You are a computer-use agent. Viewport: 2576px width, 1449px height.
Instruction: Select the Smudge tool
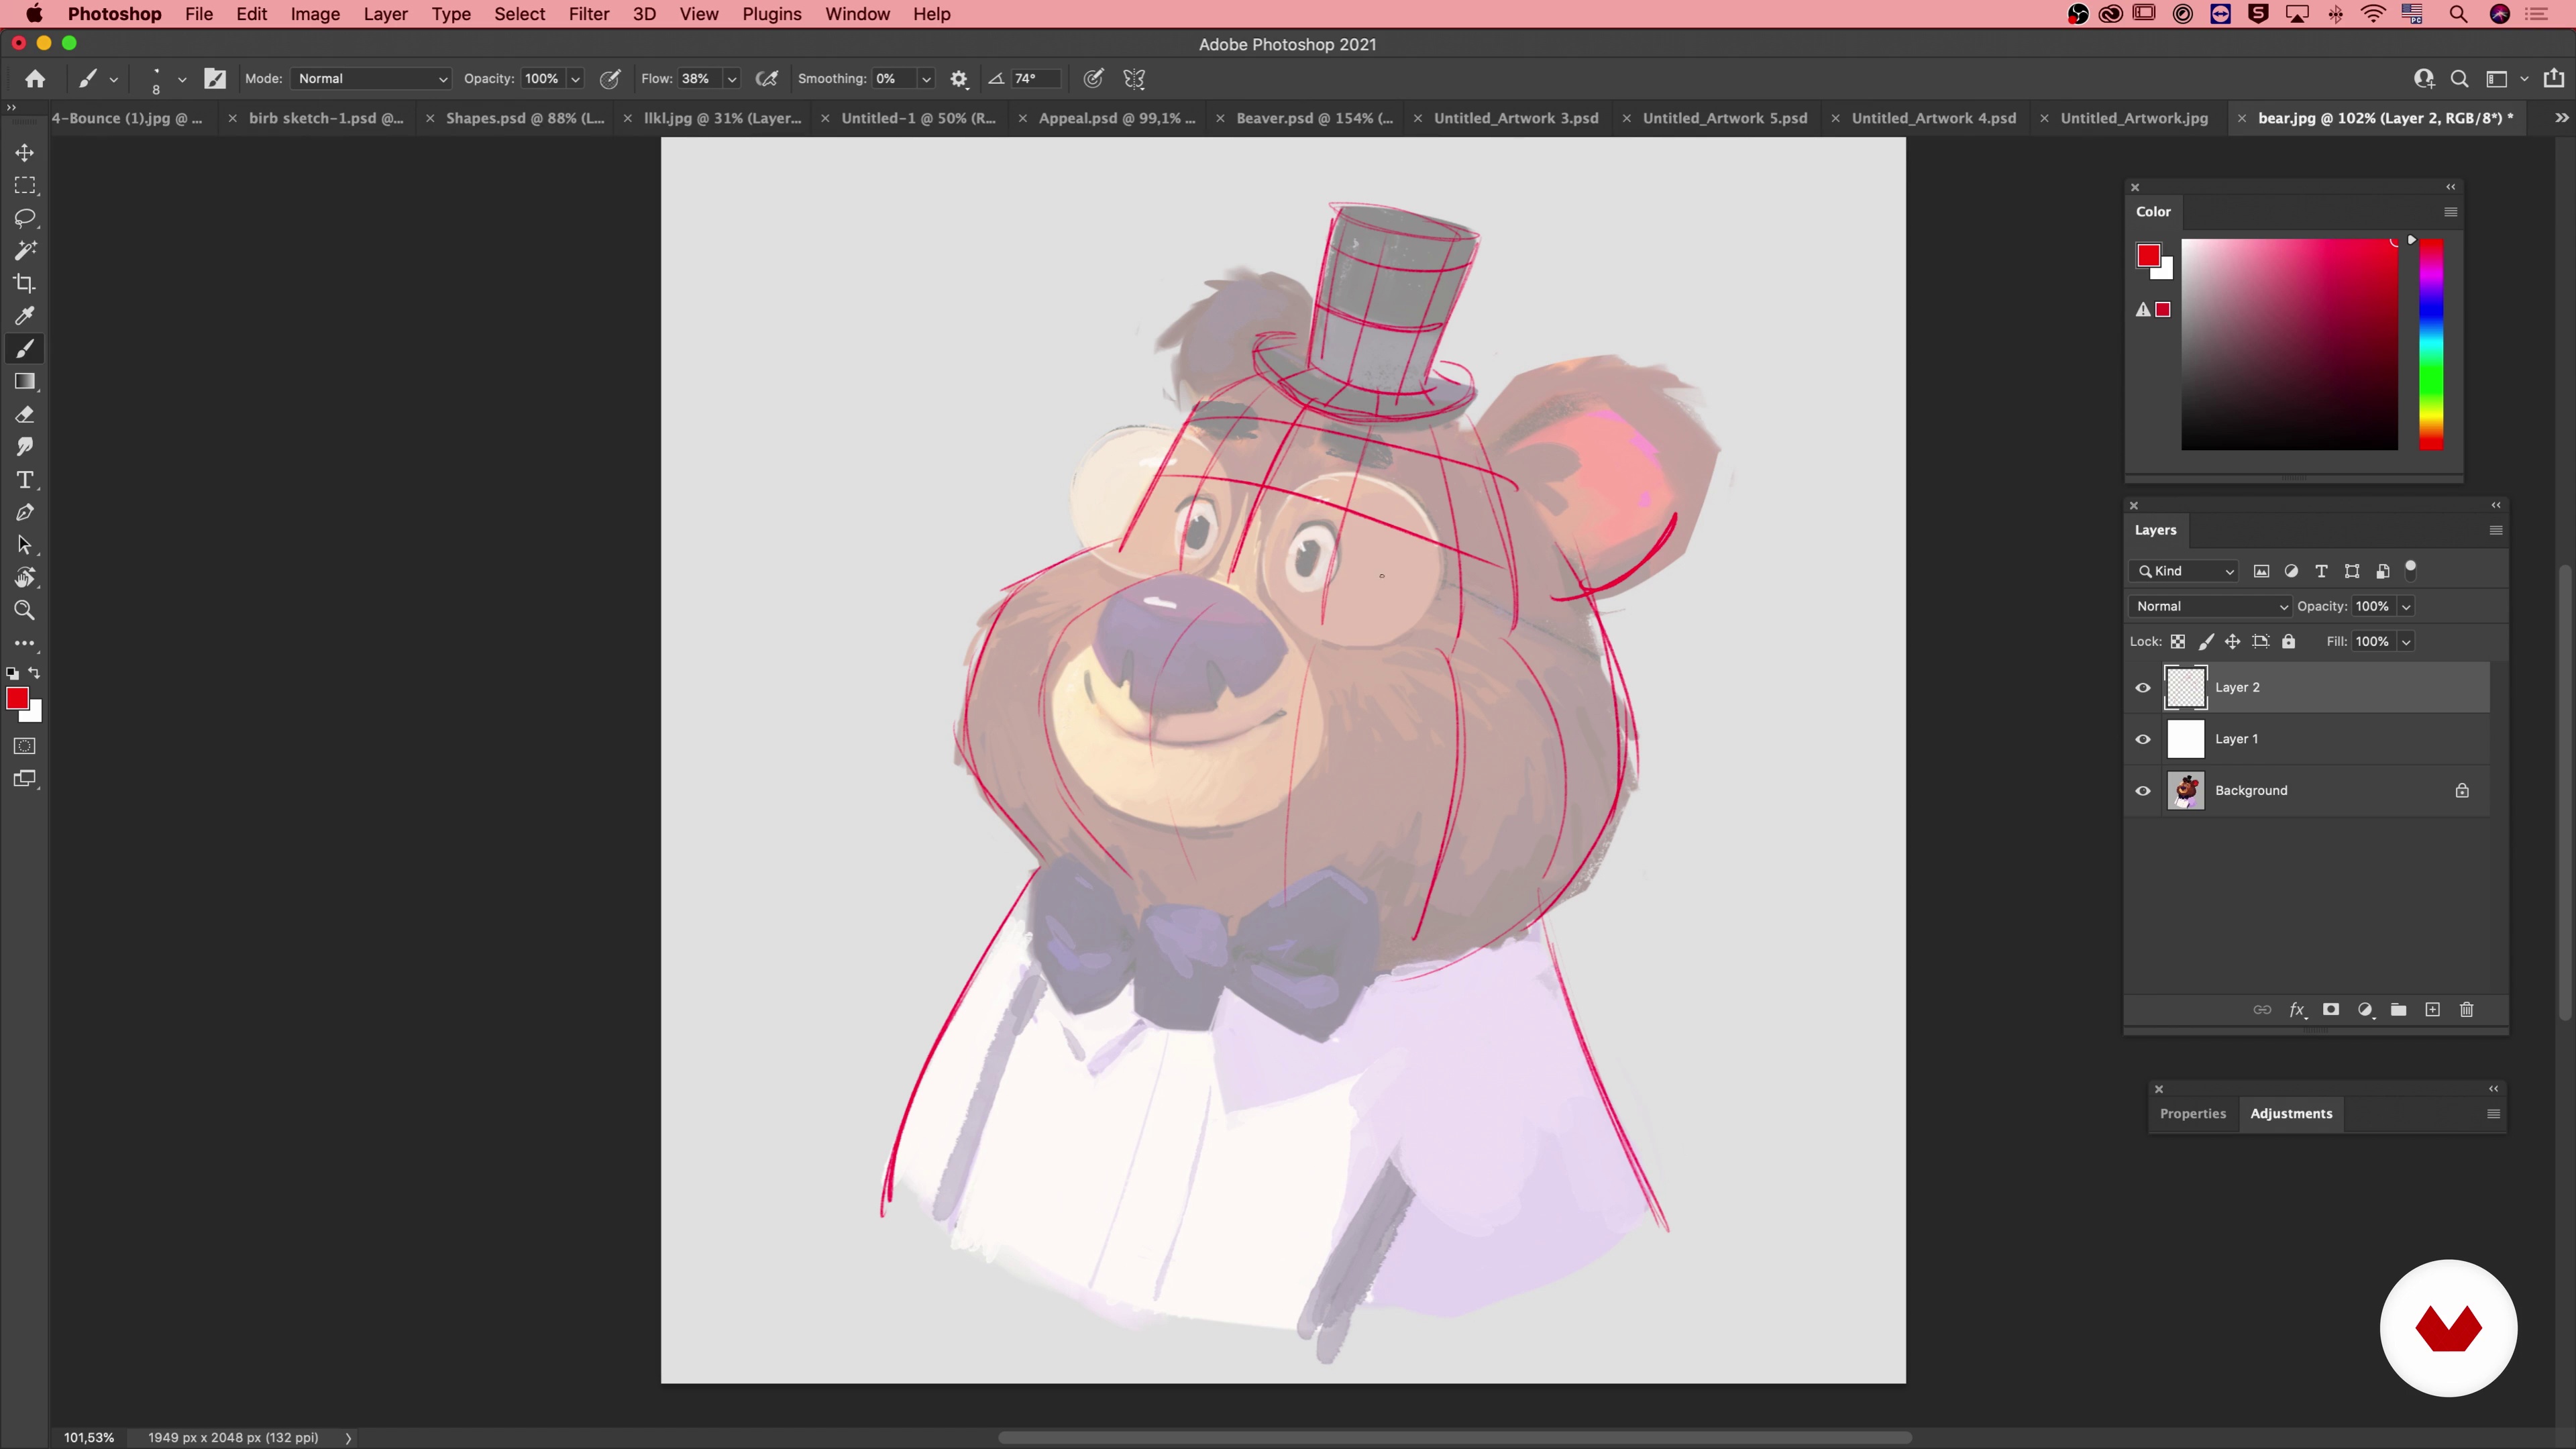tap(24, 447)
